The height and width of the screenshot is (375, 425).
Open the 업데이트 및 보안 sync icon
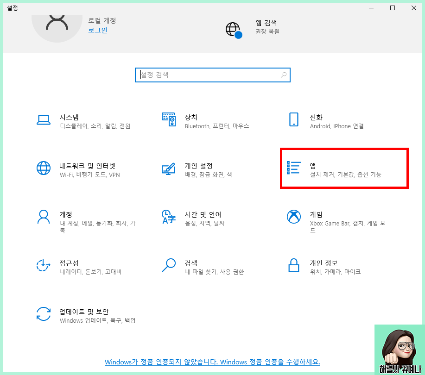pos(44,314)
